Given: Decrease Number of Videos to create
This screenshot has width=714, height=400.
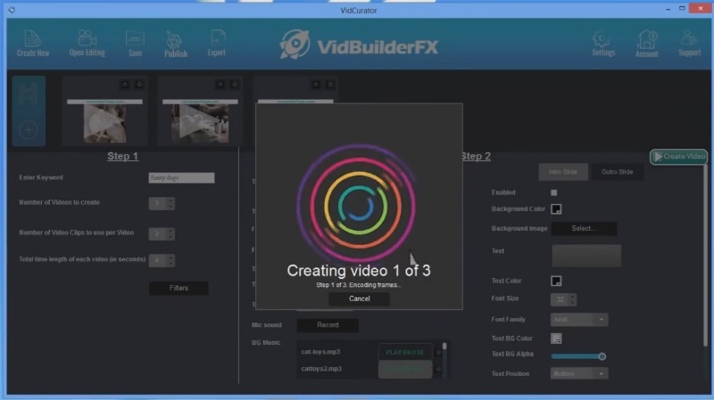Looking at the screenshot, I should [170, 207].
